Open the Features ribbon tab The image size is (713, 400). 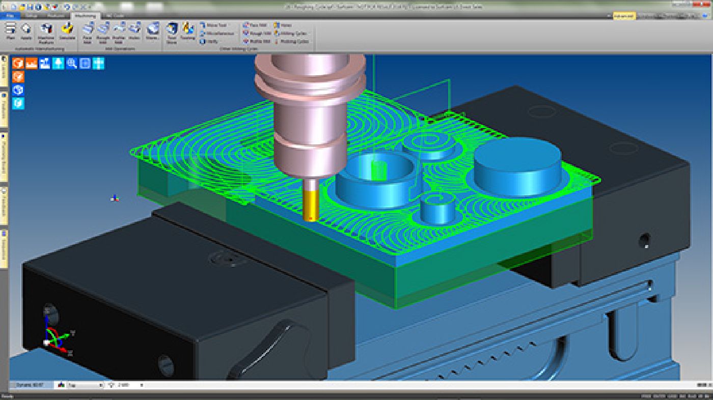coord(56,16)
